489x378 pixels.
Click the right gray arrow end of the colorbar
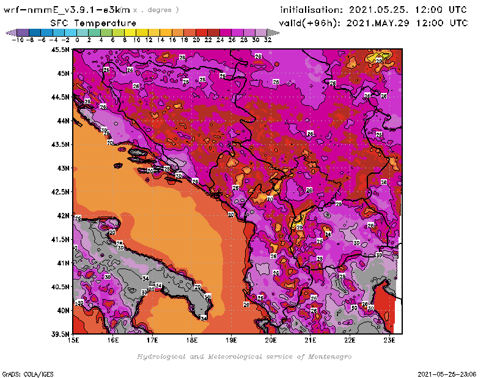271,32
